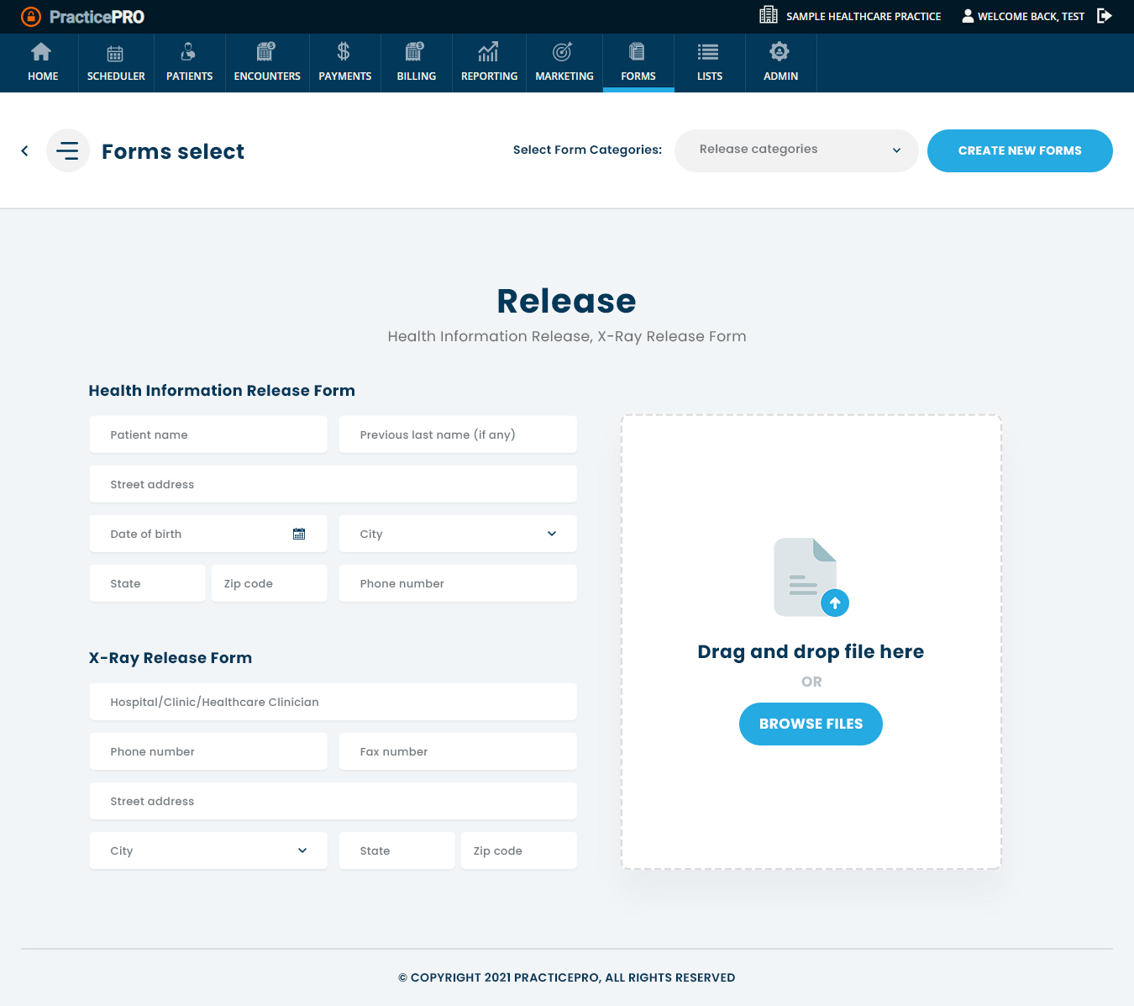The height and width of the screenshot is (1006, 1134).
Task: Click the logout icon in header
Action: 1105,16
